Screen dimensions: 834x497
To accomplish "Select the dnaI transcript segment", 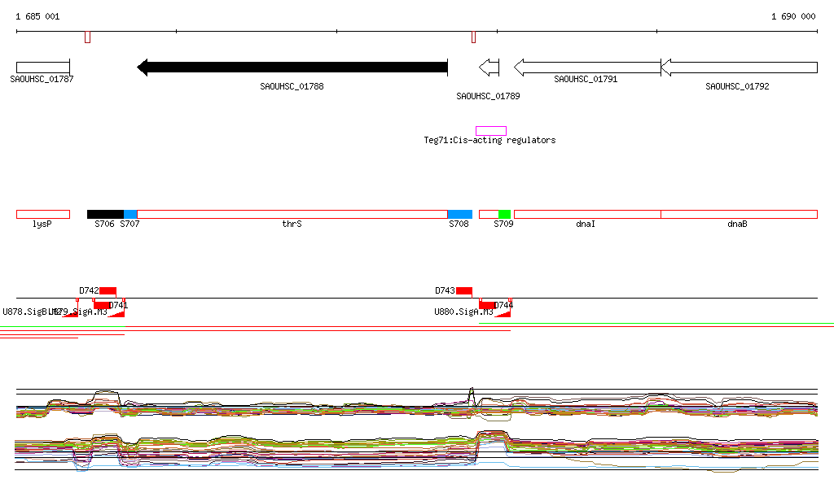I will (x=586, y=214).
